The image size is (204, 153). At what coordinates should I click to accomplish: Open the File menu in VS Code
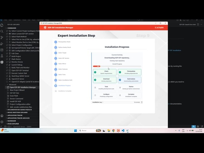coord(5,20)
